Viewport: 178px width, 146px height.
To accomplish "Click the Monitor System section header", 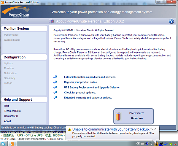I will tap(24, 28).
